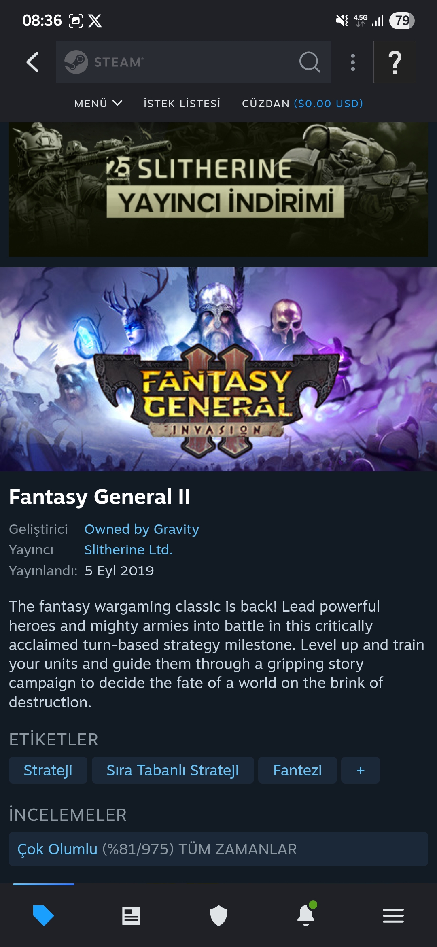Open notifications bell icon
The height and width of the screenshot is (947, 437).
pos(306,914)
